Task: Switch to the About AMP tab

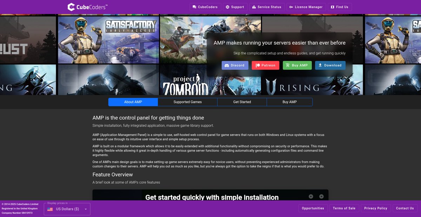Action: pyautogui.click(x=133, y=102)
